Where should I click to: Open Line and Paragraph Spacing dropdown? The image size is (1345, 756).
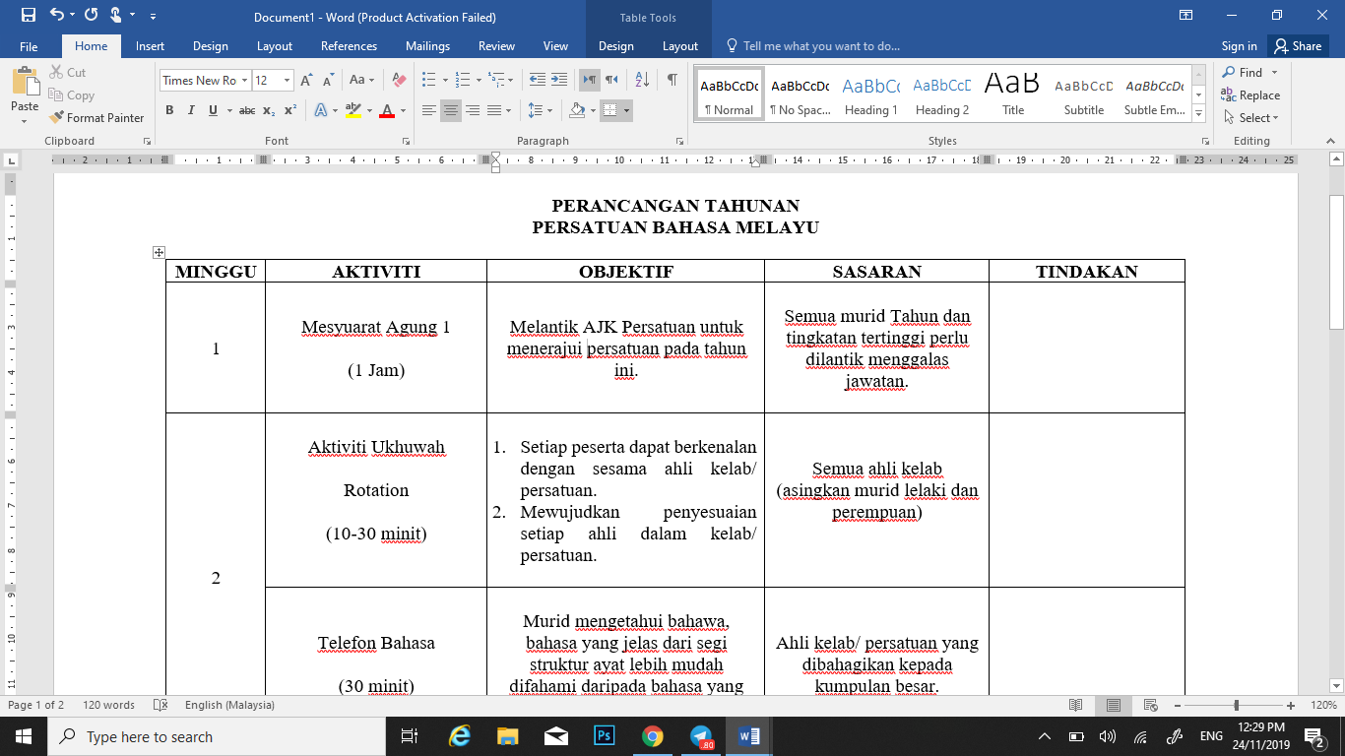[x=539, y=110]
